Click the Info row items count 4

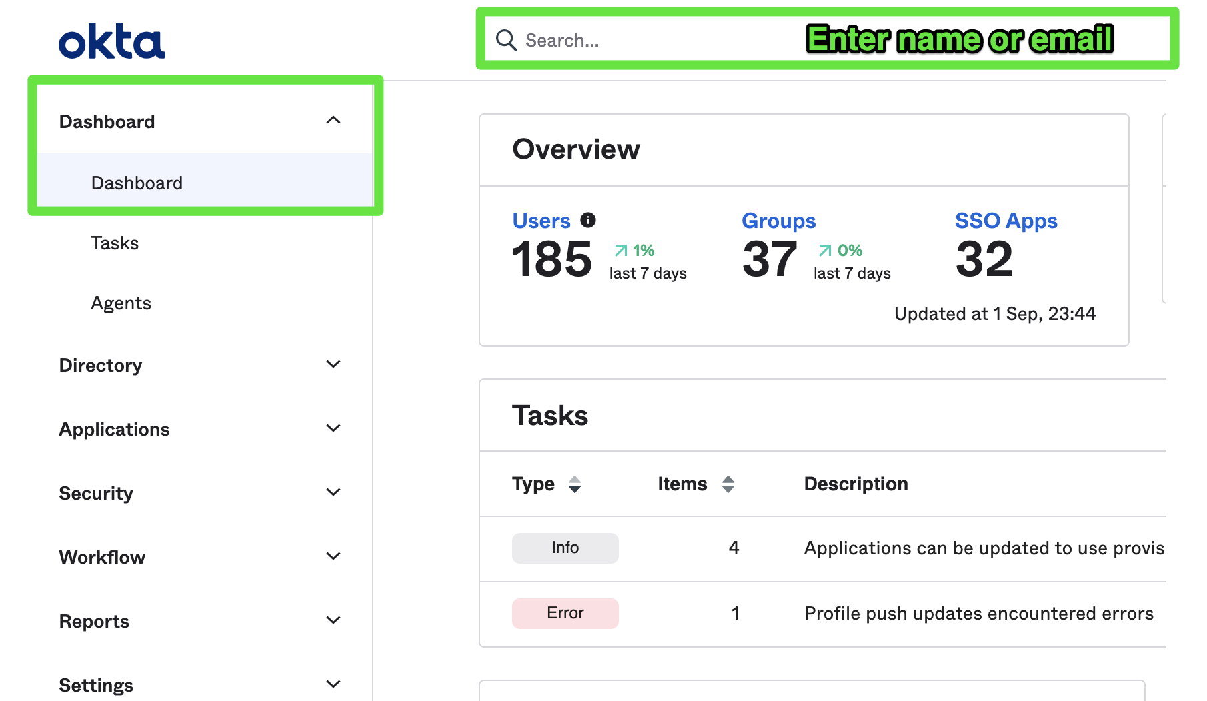click(x=734, y=548)
